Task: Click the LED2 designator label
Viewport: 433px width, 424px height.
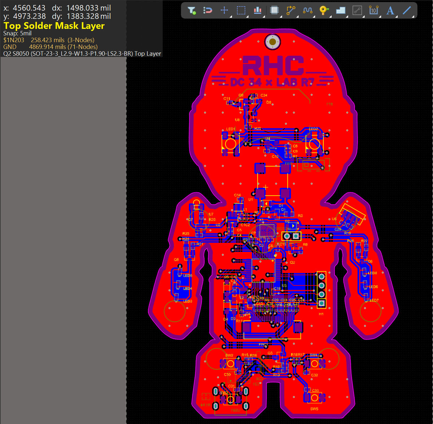Action: [x=314, y=129]
